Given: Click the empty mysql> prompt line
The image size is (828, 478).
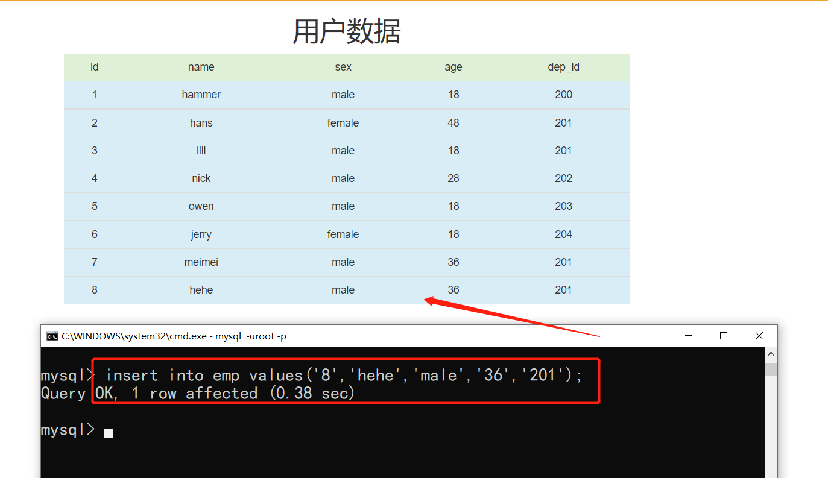Looking at the screenshot, I should coord(77,430).
